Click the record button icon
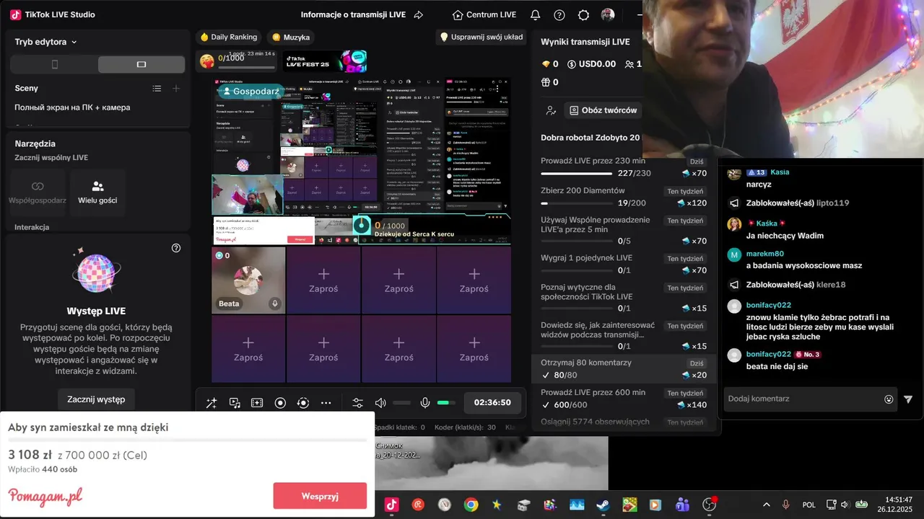The height and width of the screenshot is (519, 924). click(x=280, y=403)
